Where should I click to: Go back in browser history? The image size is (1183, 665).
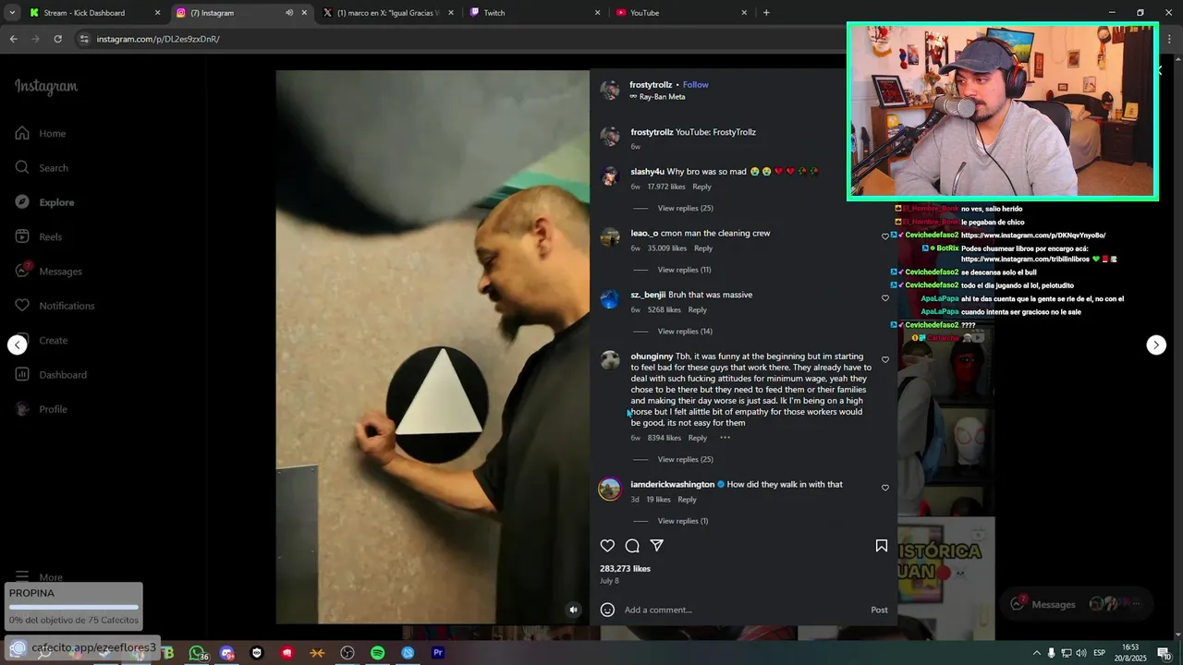tap(13, 39)
